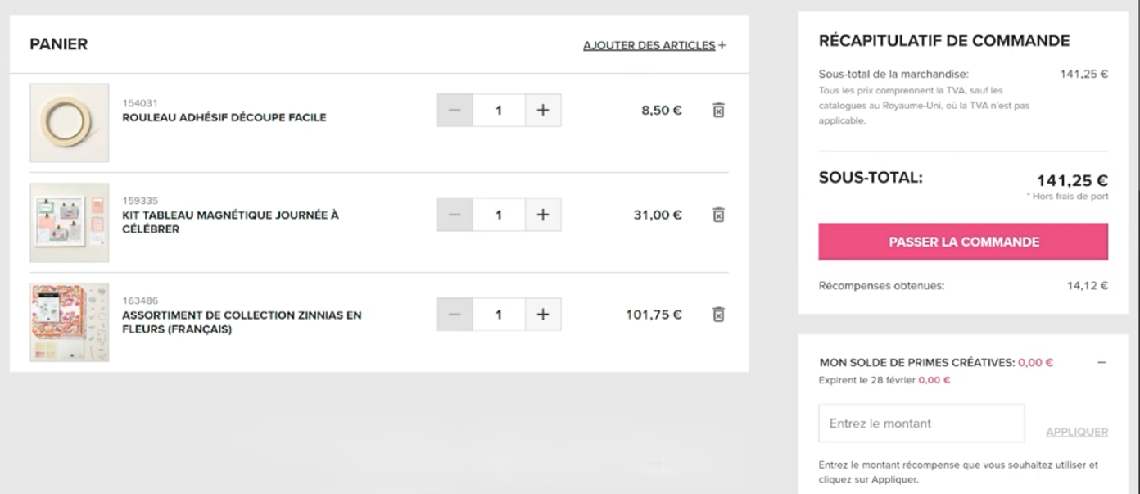1140x494 pixels.
Task: Increase quantity of Kit Tableau Magnétique
Action: coord(543,215)
